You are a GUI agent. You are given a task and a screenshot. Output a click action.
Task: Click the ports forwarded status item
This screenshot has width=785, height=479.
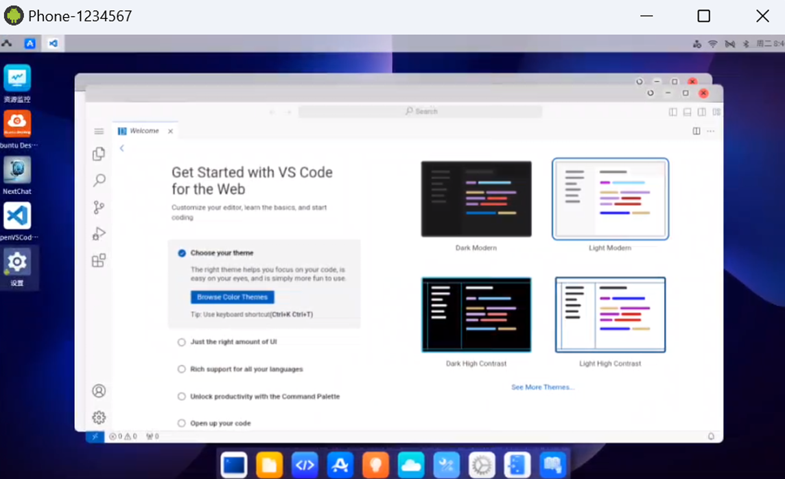coord(153,436)
